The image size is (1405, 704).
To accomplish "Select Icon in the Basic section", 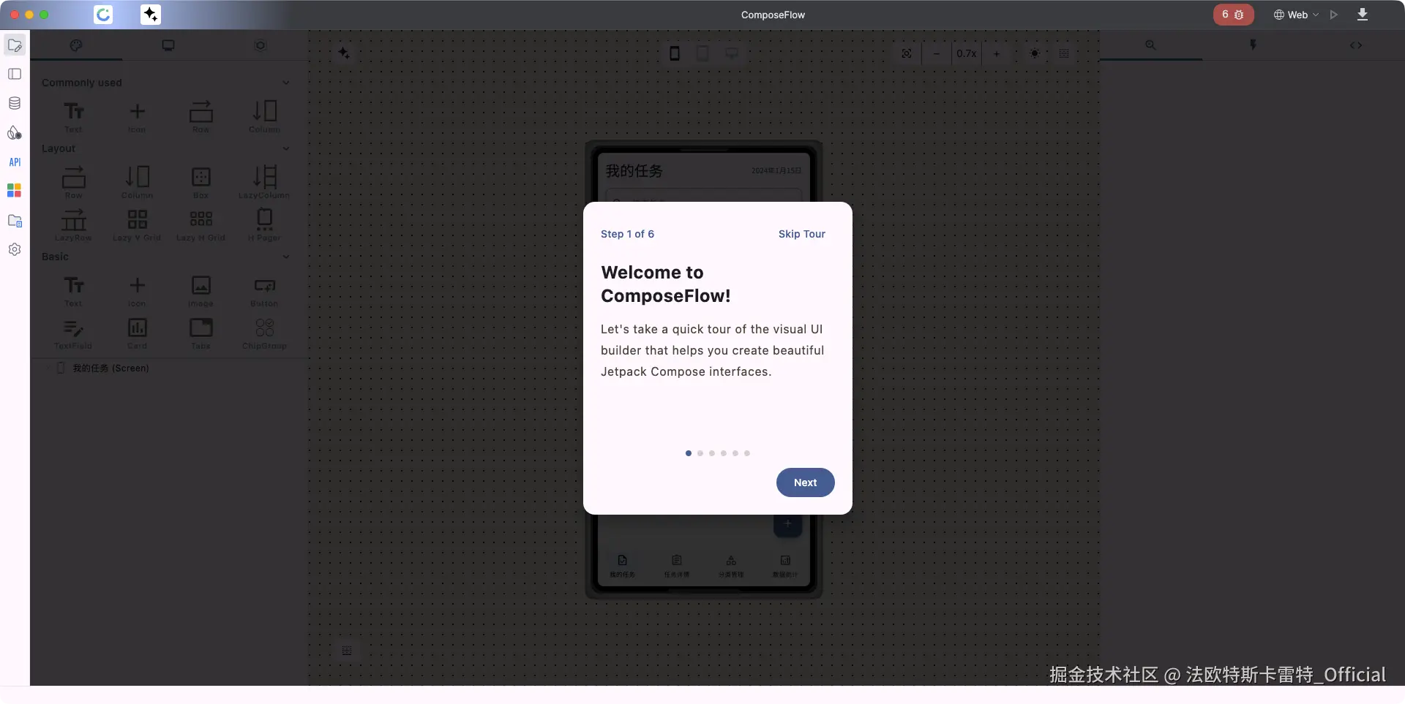I will tap(137, 290).
